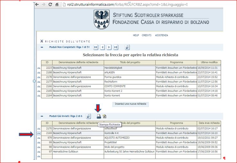Screen dimensions: 237x163
Task: Collapse the Moduli Già Inviati section
Action: pos(42,116)
